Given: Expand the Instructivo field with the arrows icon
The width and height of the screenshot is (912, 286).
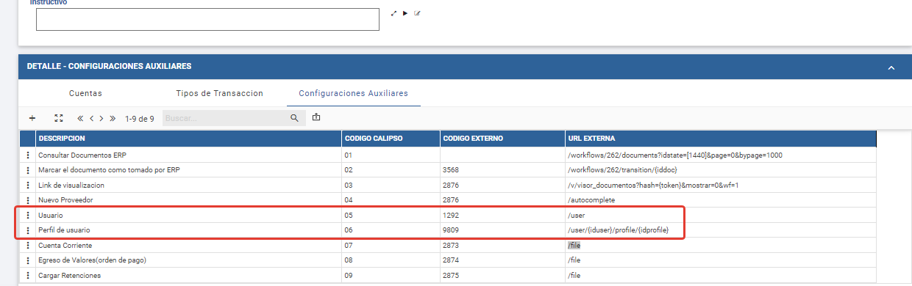Looking at the screenshot, I should point(393,13).
